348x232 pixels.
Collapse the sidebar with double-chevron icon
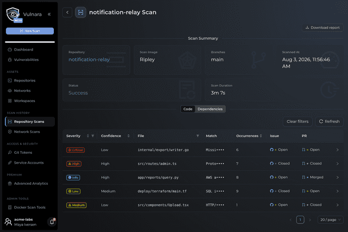(49, 14)
